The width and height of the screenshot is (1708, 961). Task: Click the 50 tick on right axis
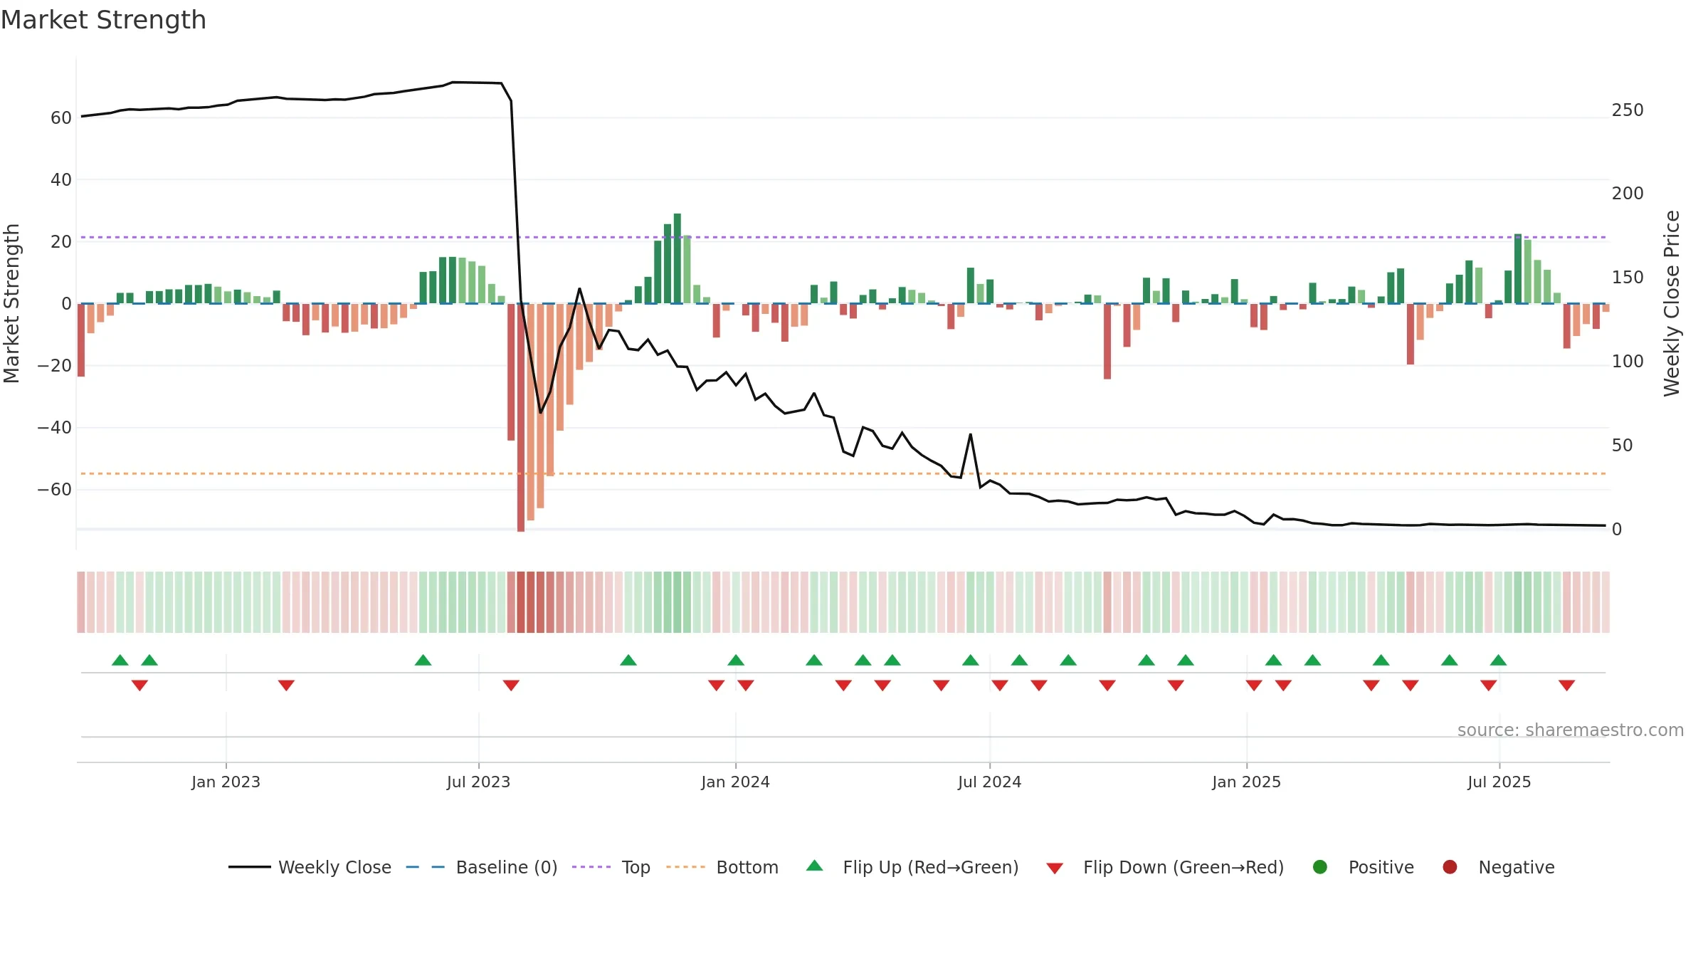(x=1622, y=446)
